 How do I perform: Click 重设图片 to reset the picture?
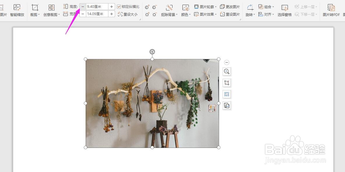230,14
